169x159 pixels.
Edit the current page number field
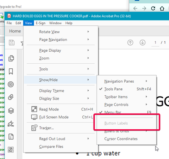click(x=155, y=42)
